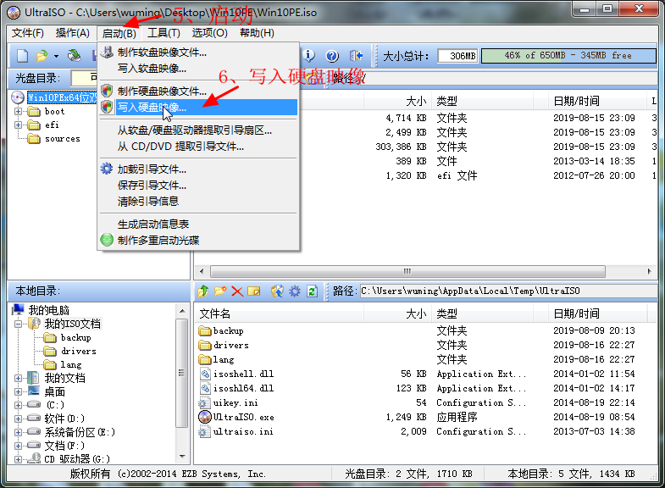Click the blue info toolbar icon

[x=309, y=56]
